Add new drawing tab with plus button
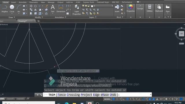This screenshot has width=185, height=104. (38, 21)
